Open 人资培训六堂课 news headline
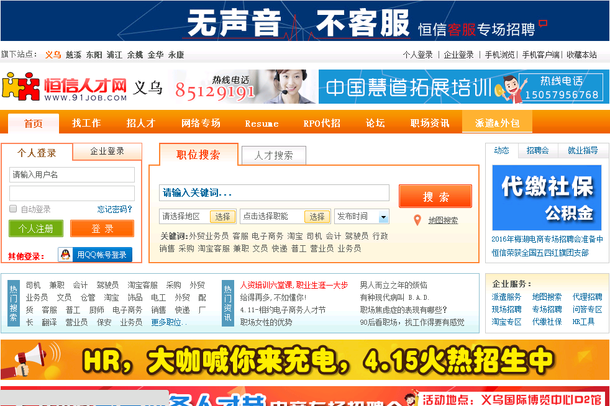 [294, 285]
